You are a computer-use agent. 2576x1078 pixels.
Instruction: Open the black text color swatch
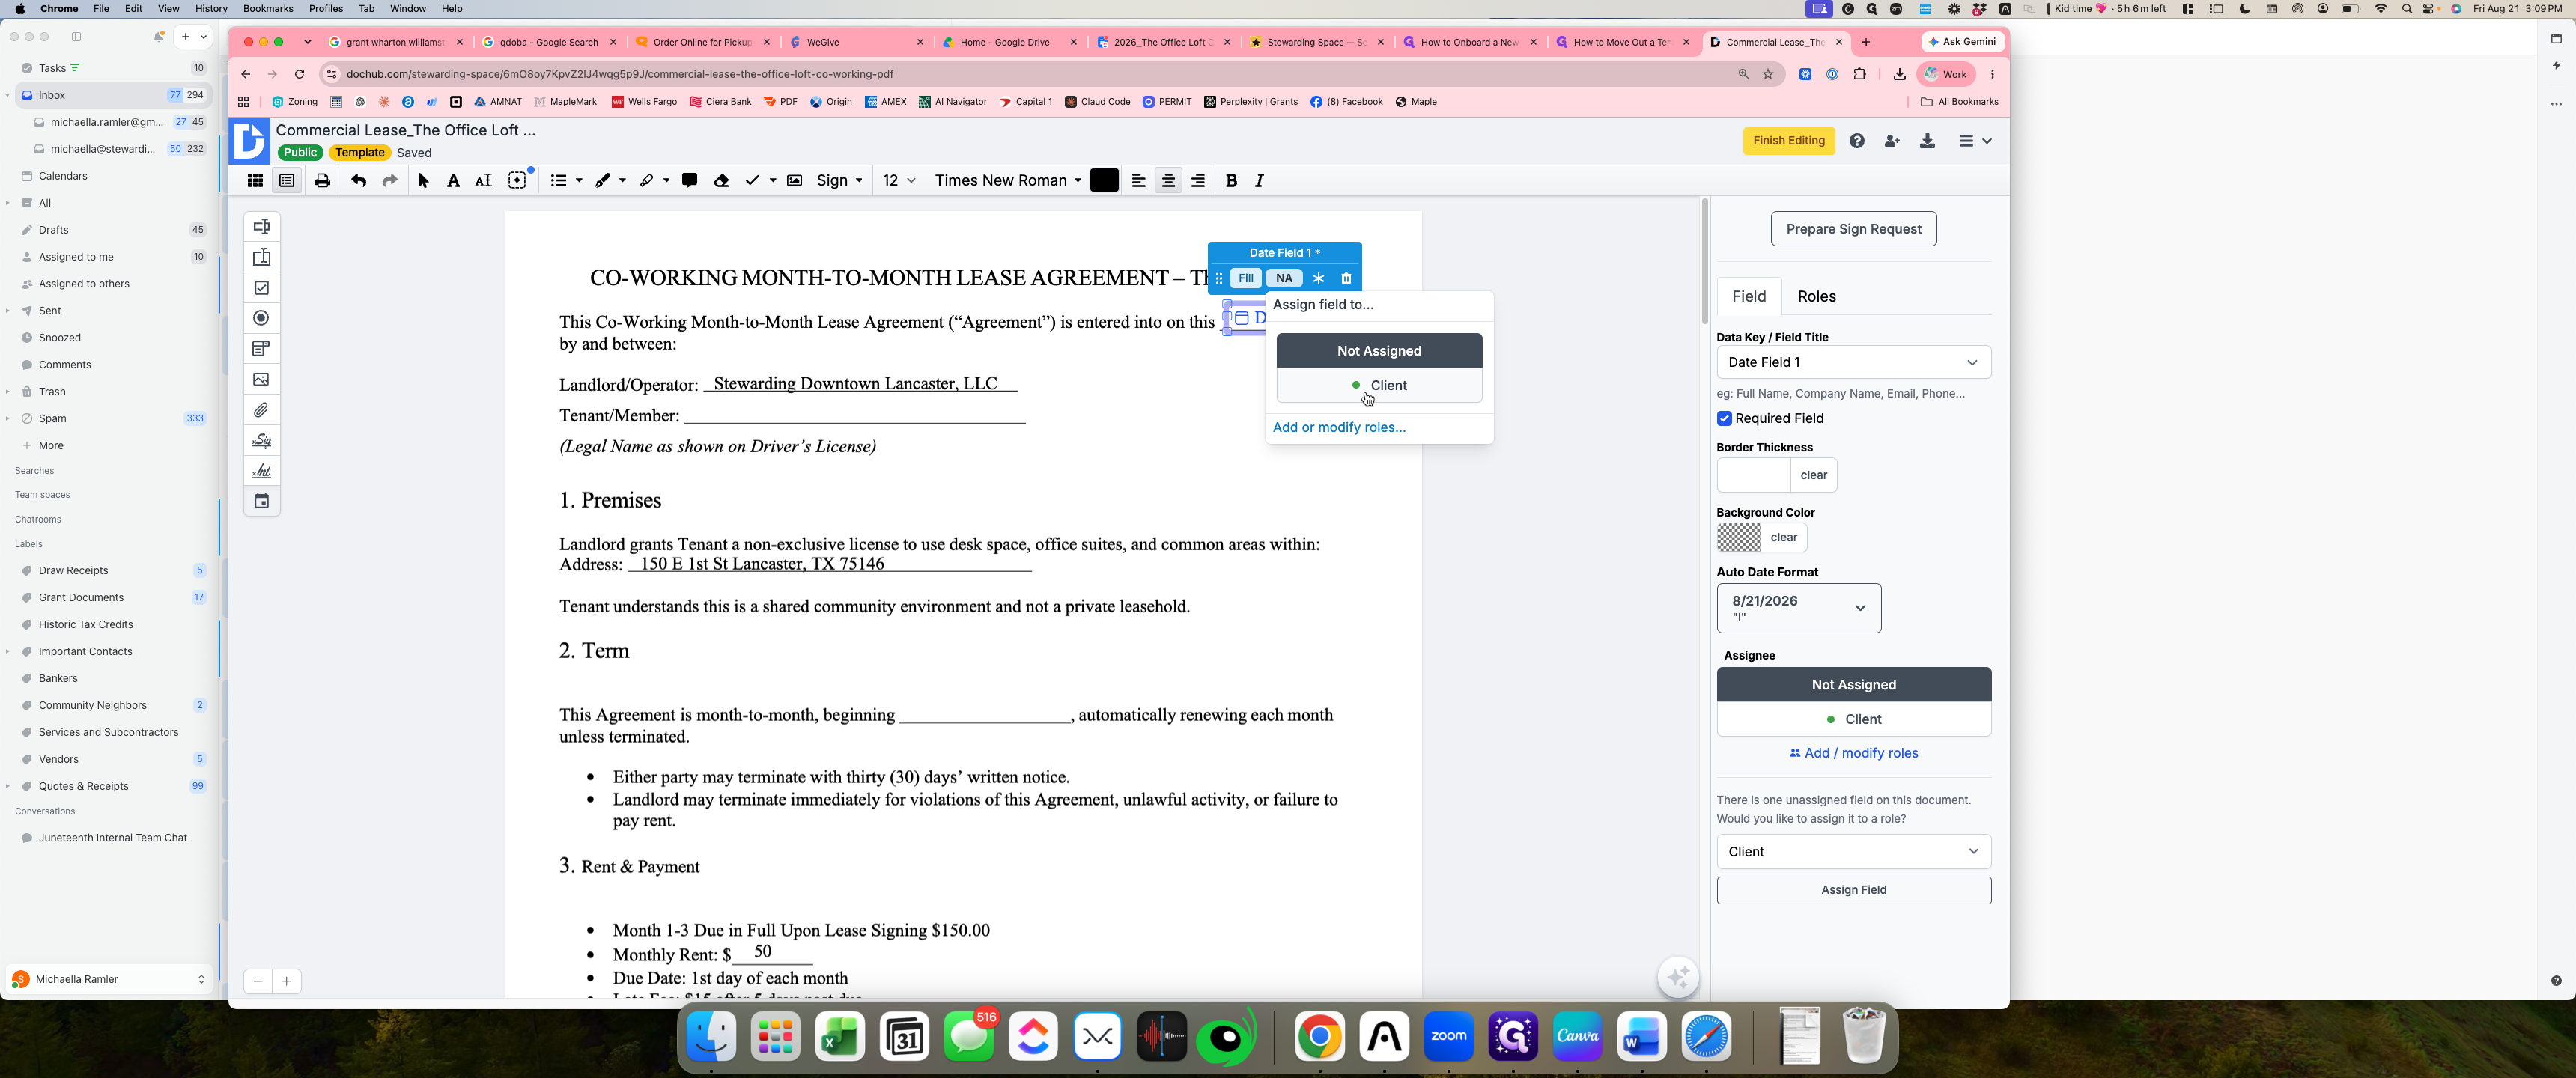click(1104, 181)
